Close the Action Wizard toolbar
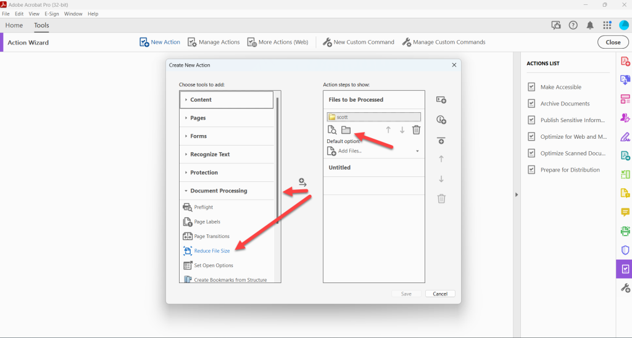This screenshot has width=632, height=338. click(x=613, y=43)
